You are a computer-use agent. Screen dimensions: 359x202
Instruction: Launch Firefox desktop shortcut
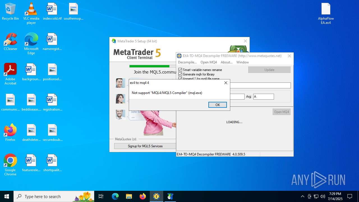click(x=10, y=133)
